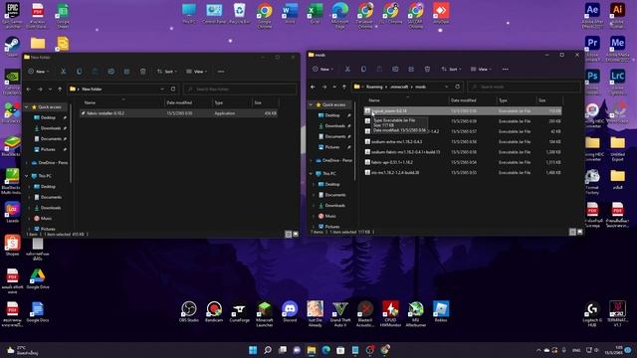Screen dimensions: 637x358
Task: Select the sodium-extra-mc1.18.2-0.4.3 jar file
Action: coord(463,141)
